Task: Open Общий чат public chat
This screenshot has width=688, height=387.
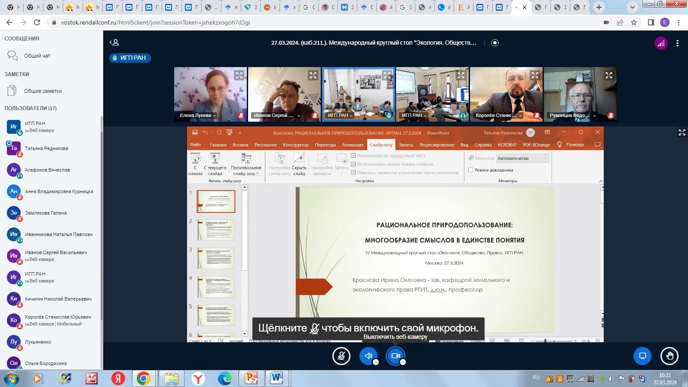Action: click(x=37, y=55)
